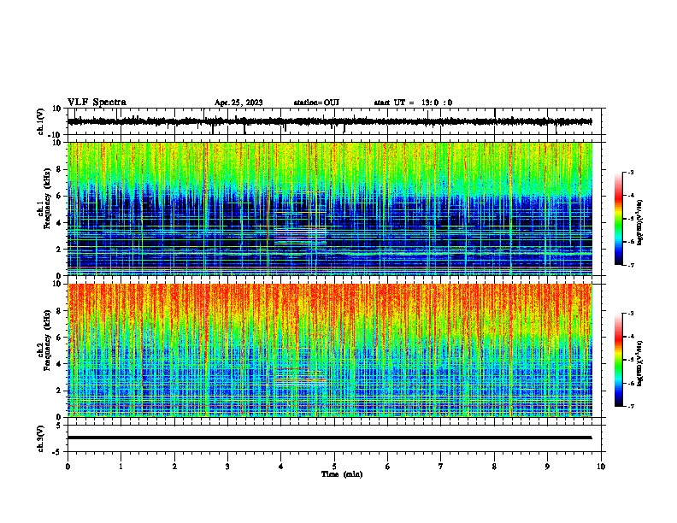Viewport: 677px width, 523px height.
Task: Click the log(PSD) label beside ch.1 colorbar
Action: click(639, 222)
